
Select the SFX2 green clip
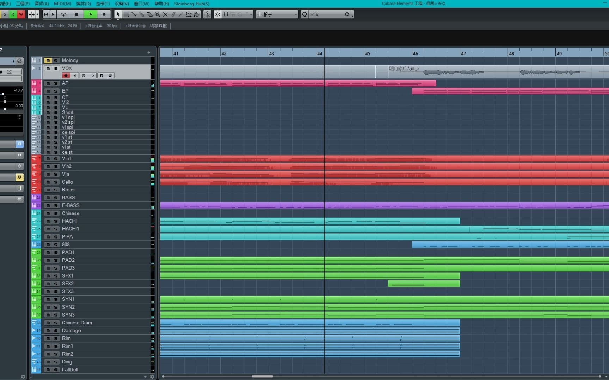point(424,284)
